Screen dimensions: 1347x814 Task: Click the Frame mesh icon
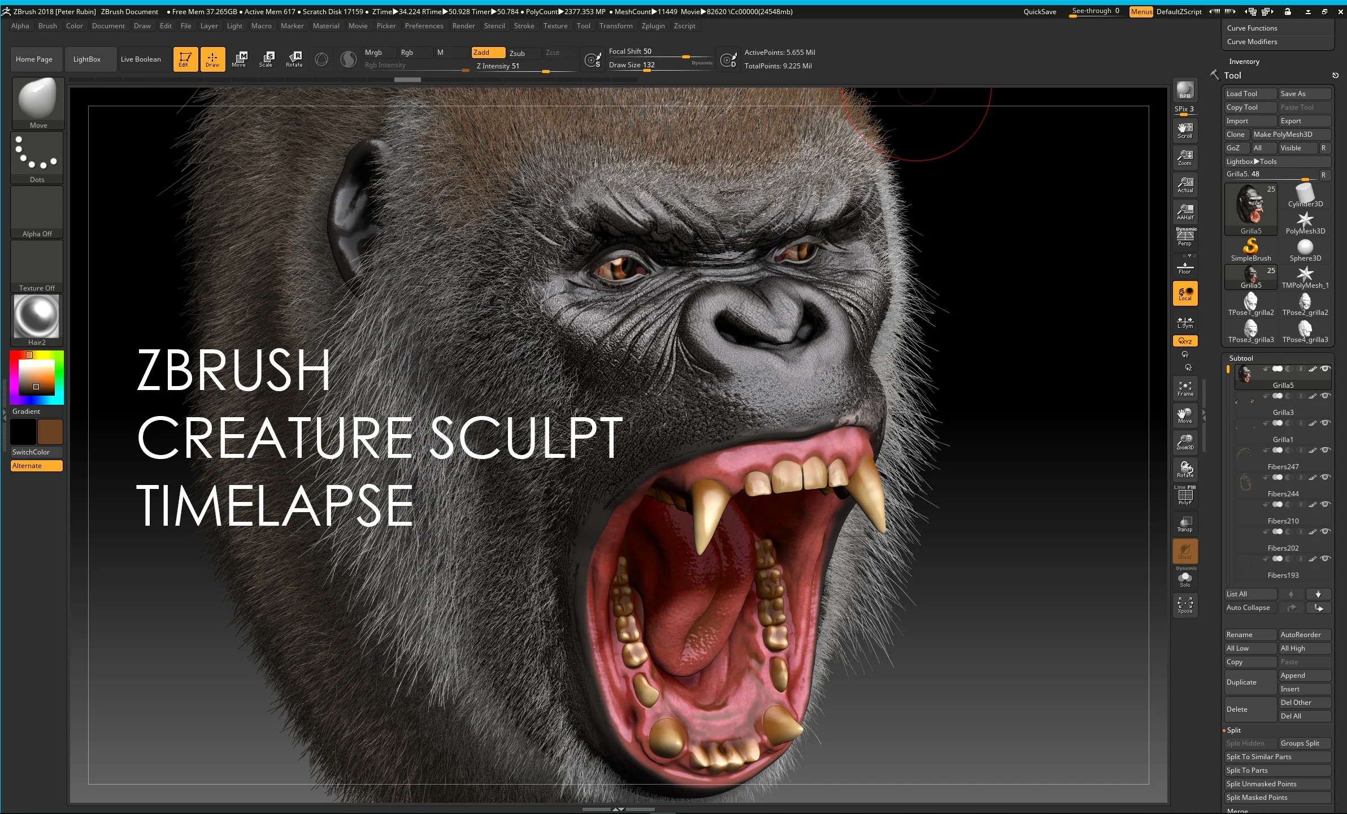pyautogui.click(x=1185, y=388)
